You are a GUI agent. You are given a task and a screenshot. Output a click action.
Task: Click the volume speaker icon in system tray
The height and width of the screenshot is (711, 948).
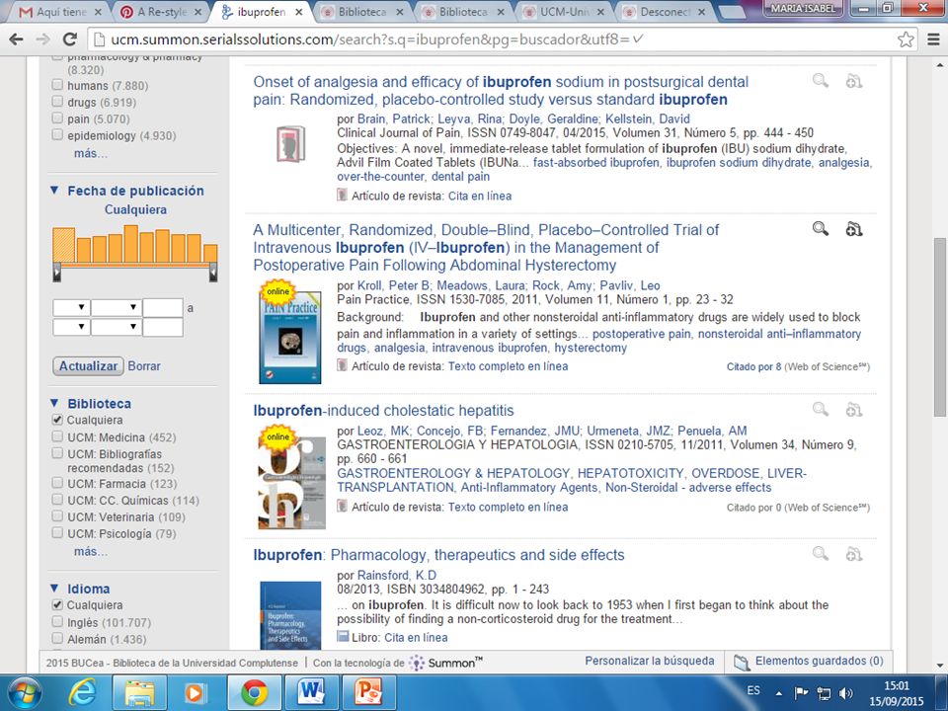coord(846,693)
